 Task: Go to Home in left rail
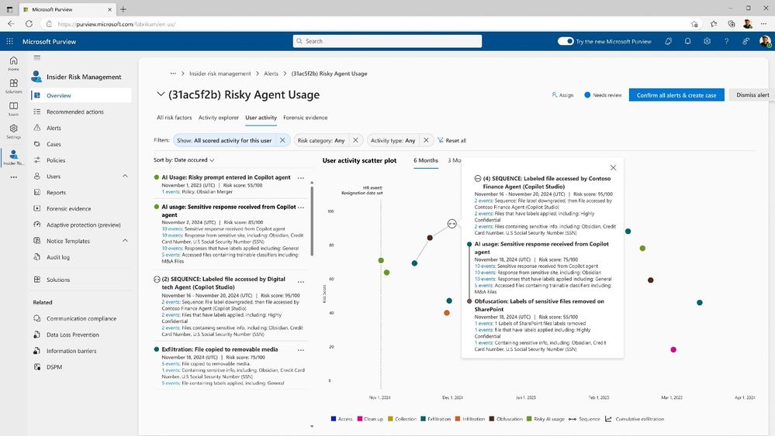[x=13, y=64]
